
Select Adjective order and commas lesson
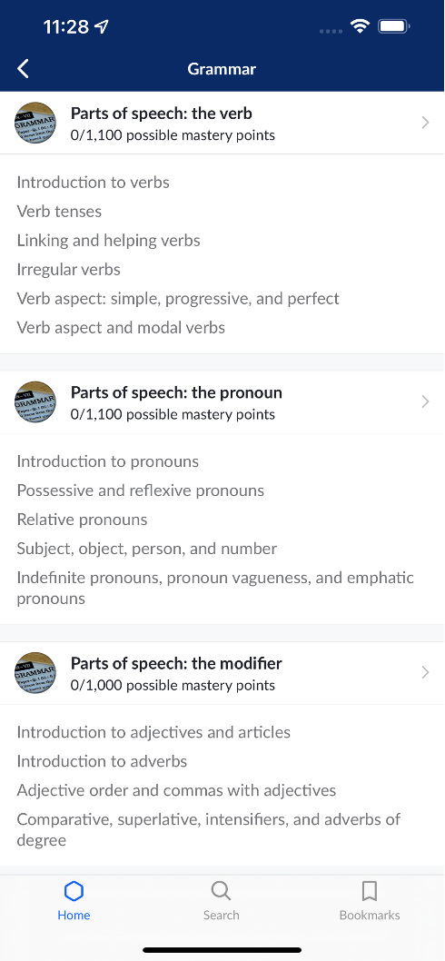[x=176, y=790]
